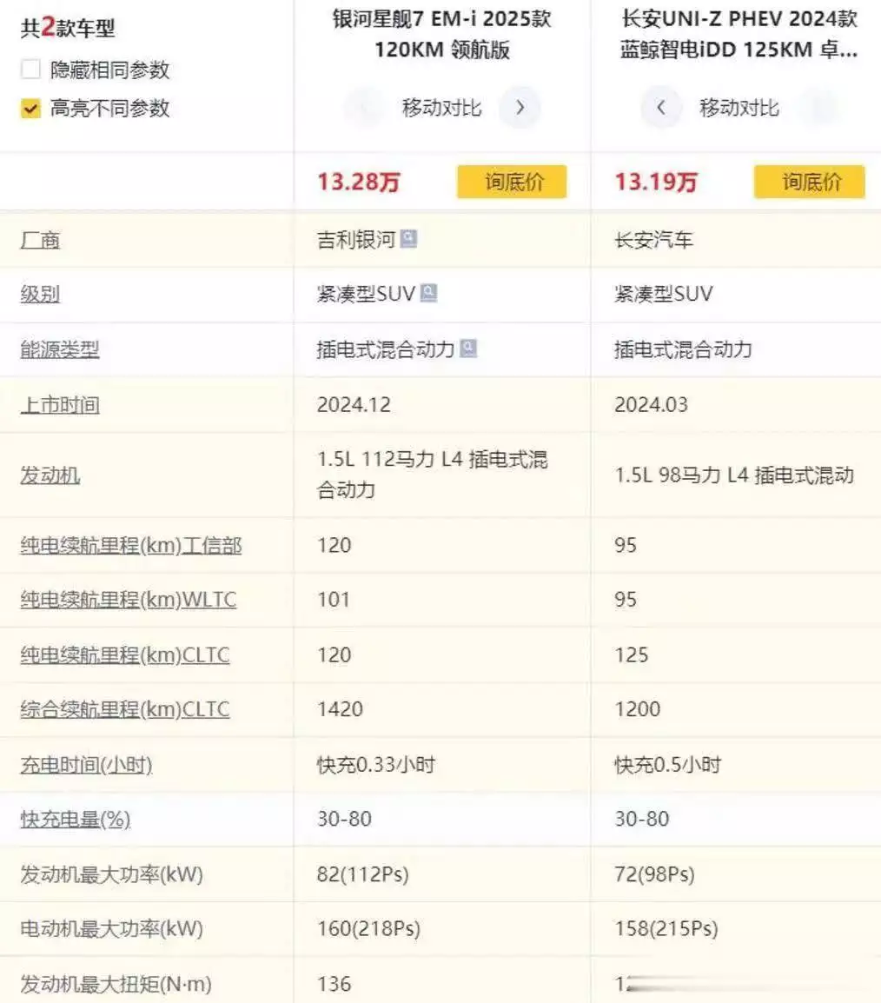
Task: Click the 发动机最大功率(kW) row label
Action: (111, 874)
